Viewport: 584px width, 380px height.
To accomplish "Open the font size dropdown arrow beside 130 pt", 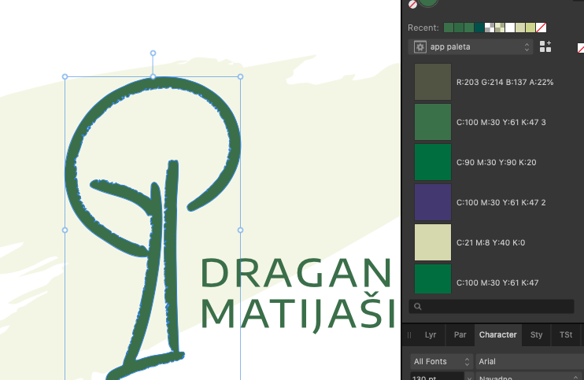I will tap(469, 377).
